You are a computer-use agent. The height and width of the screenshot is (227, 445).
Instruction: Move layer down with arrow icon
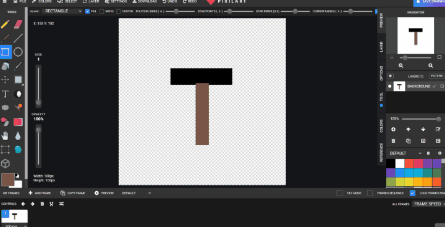pos(423,129)
